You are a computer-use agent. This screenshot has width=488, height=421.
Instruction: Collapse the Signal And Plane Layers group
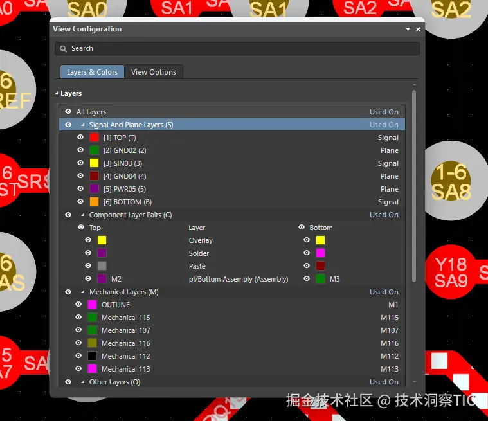coord(83,125)
